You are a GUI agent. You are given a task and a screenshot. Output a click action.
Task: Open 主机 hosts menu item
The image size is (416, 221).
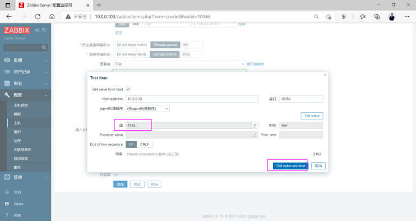(17, 123)
